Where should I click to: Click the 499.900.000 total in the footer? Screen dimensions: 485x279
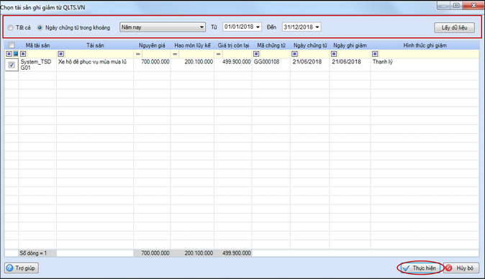(x=233, y=253)
